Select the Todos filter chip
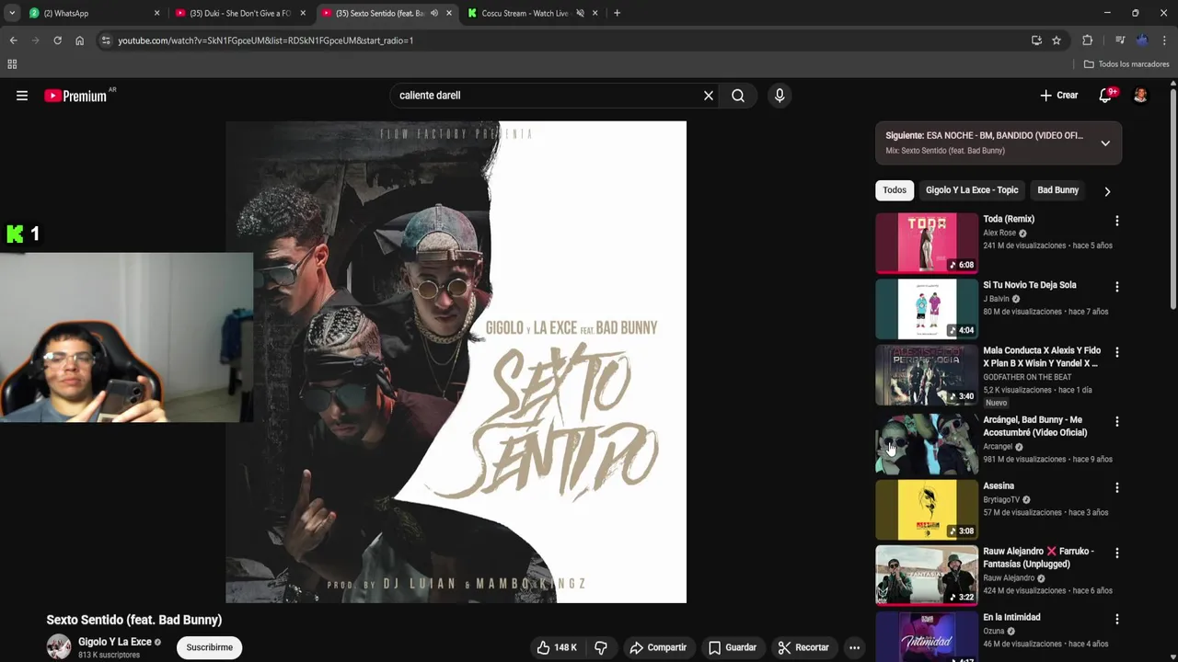1178x662 pixels. click(895, 190)
